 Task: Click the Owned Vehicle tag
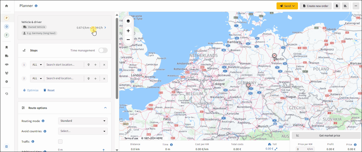(x=34, y=27)
